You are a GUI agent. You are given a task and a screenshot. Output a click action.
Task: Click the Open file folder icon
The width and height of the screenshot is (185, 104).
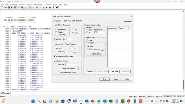point(5,8)
